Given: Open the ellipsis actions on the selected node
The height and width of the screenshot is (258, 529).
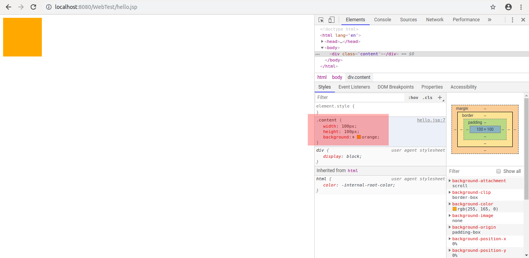Looking at the screenshot, I should pos(317,54).
